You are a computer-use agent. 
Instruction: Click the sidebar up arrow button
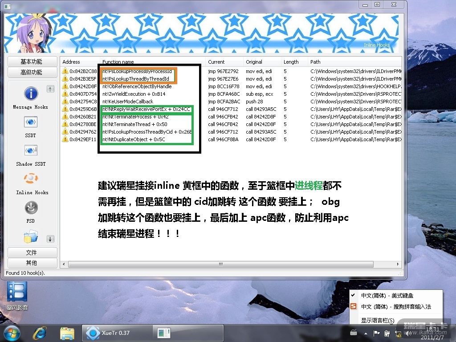50,89
